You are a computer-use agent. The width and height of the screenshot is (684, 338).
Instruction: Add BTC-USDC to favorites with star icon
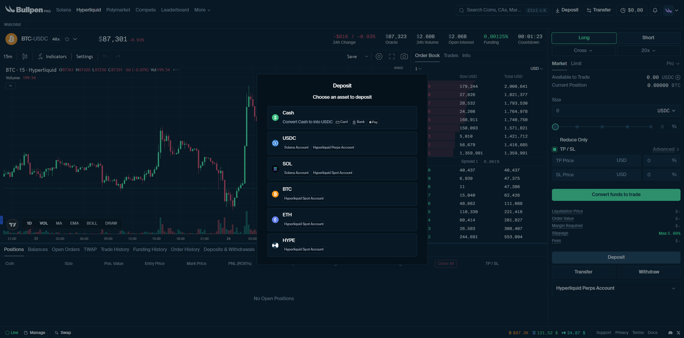pyautogui.click(x=67, y=39)
